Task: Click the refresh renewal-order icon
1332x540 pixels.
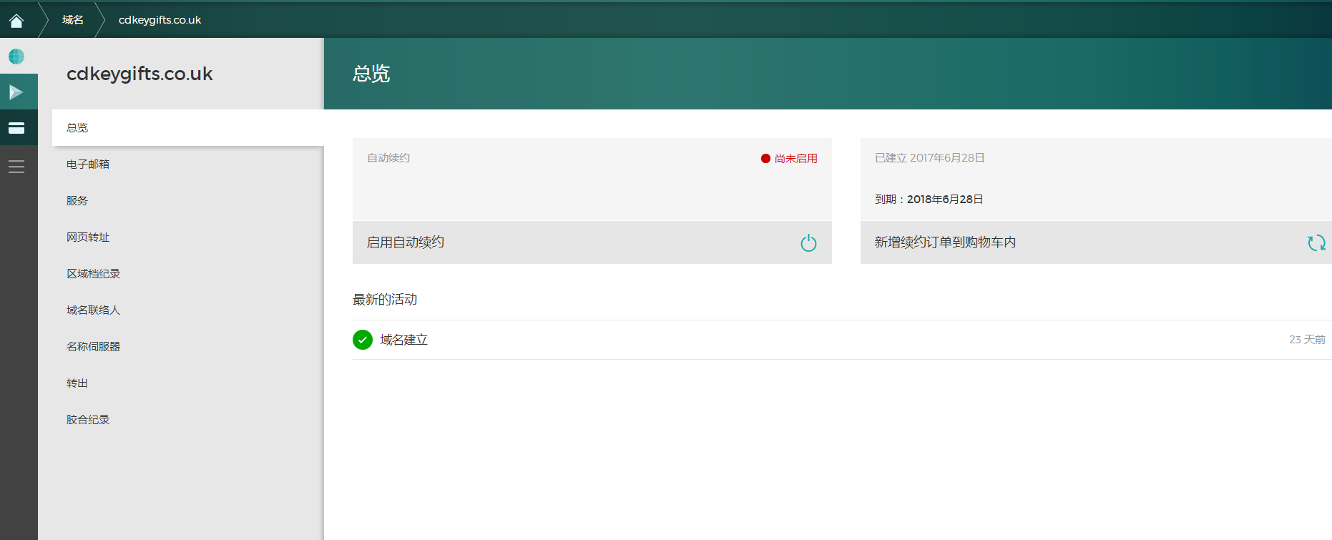Action: (1316, 243)
